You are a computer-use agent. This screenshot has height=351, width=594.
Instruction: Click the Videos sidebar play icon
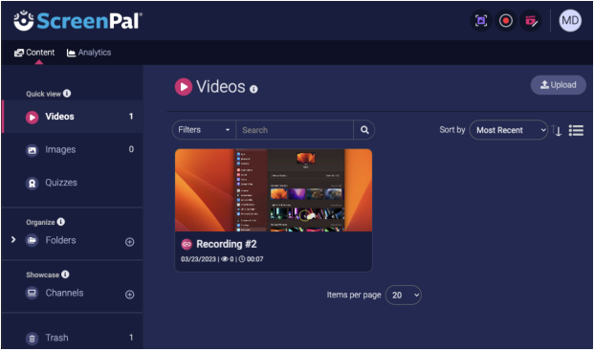coord(33,118)
